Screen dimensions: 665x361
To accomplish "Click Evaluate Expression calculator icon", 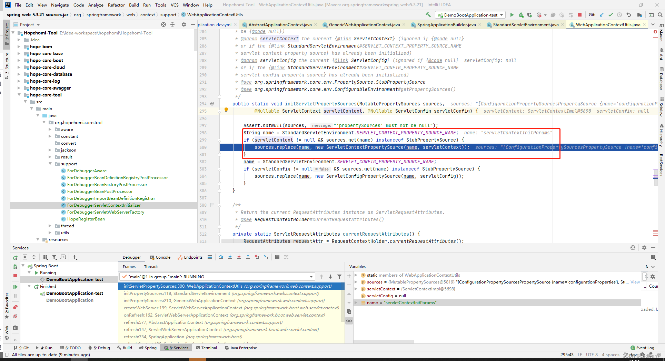I will (277, 257).
